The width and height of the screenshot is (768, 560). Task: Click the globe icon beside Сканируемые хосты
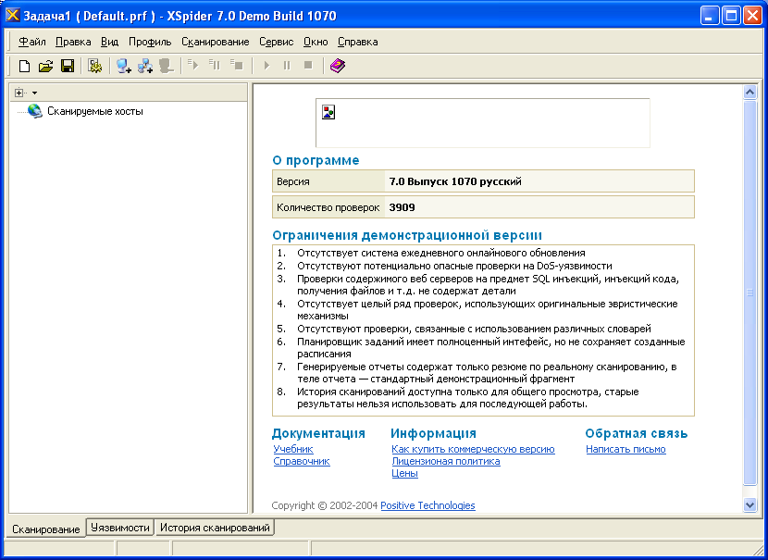[x=35, y=111]
